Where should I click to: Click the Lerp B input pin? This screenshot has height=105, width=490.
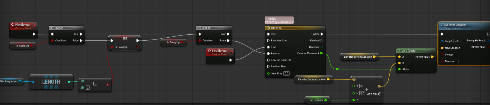pos(399,63)
